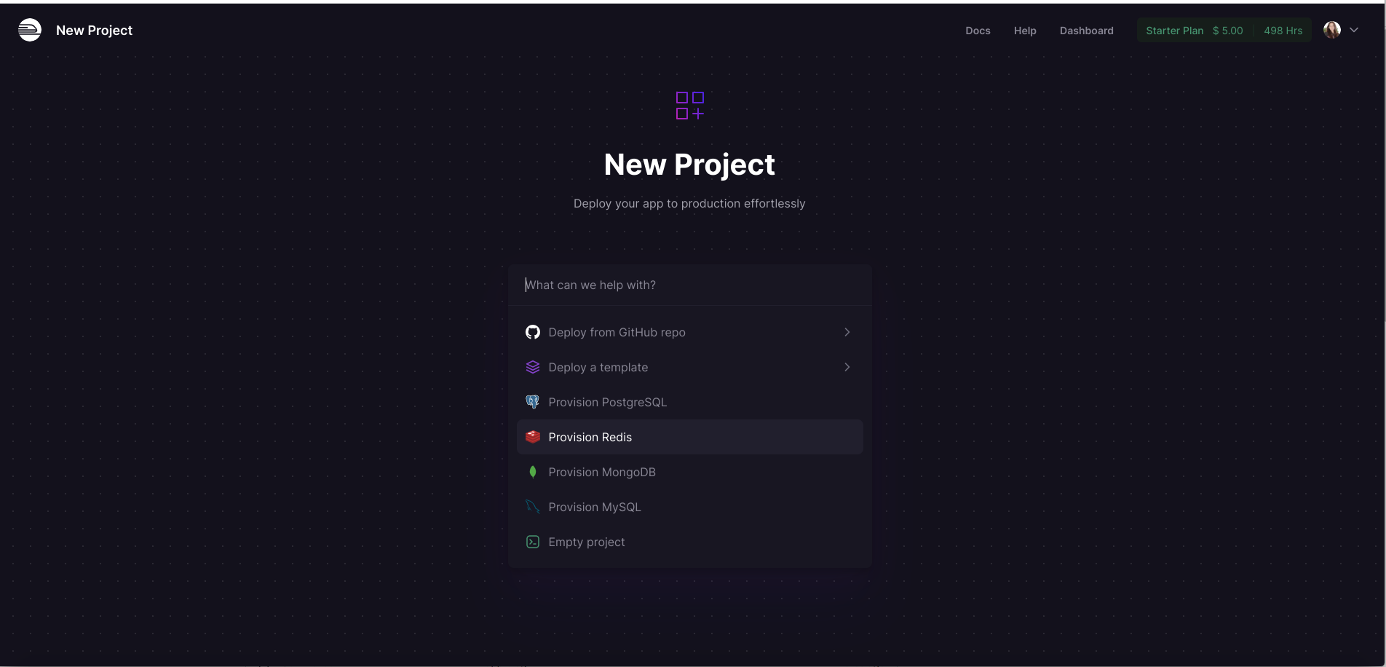Select Deploy from GitHub repo
Image resolution: width=1386 pixels, height=667 pixels.
[x=690, y=332]
